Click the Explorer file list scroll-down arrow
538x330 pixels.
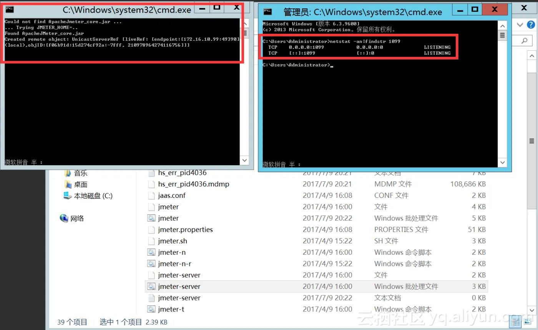point(531,310)
